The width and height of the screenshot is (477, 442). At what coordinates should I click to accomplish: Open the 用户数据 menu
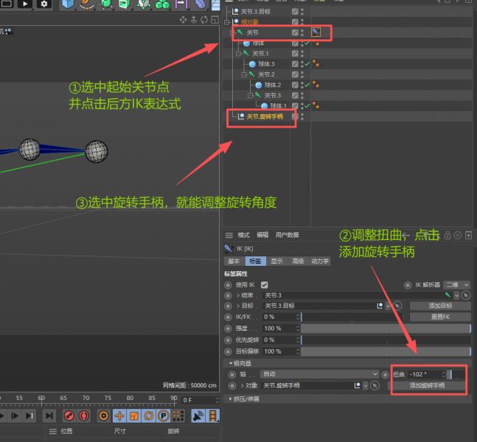[287, 235]
